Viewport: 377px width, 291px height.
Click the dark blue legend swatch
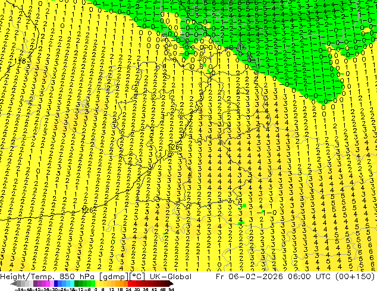point(56,283)
